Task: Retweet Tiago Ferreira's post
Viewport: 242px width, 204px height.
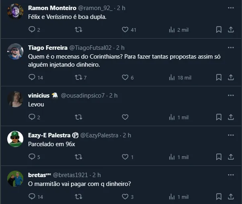Action: 79,78
